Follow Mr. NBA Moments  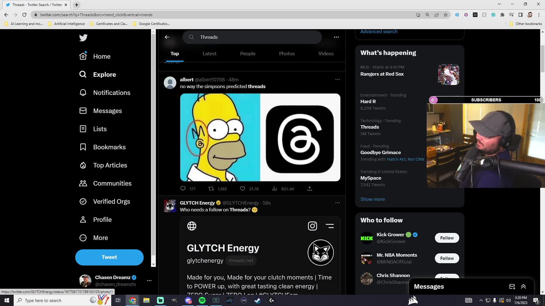point(447,258)
